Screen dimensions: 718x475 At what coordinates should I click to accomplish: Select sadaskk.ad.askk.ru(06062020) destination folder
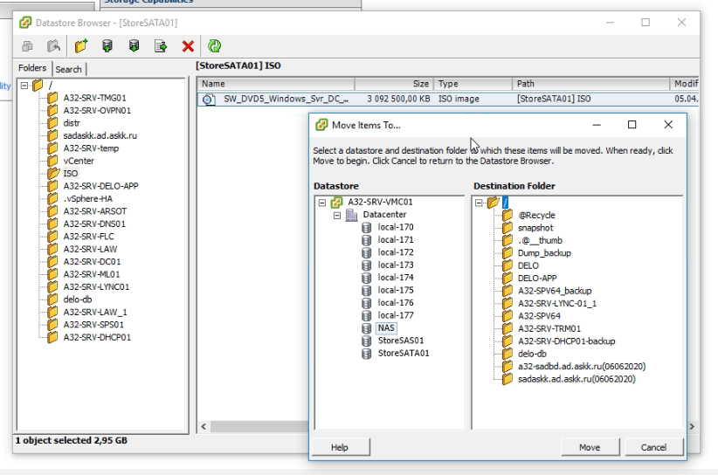pos(576,379)
